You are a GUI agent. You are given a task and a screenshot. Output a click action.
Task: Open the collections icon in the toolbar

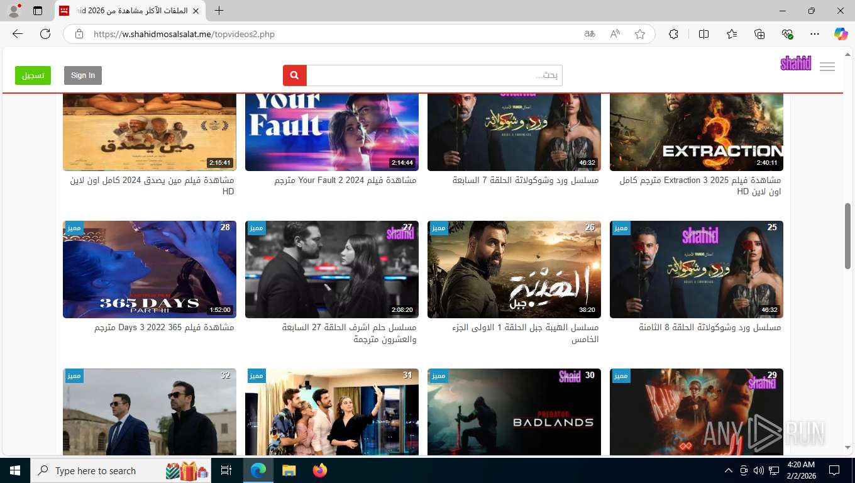[759, 34]
